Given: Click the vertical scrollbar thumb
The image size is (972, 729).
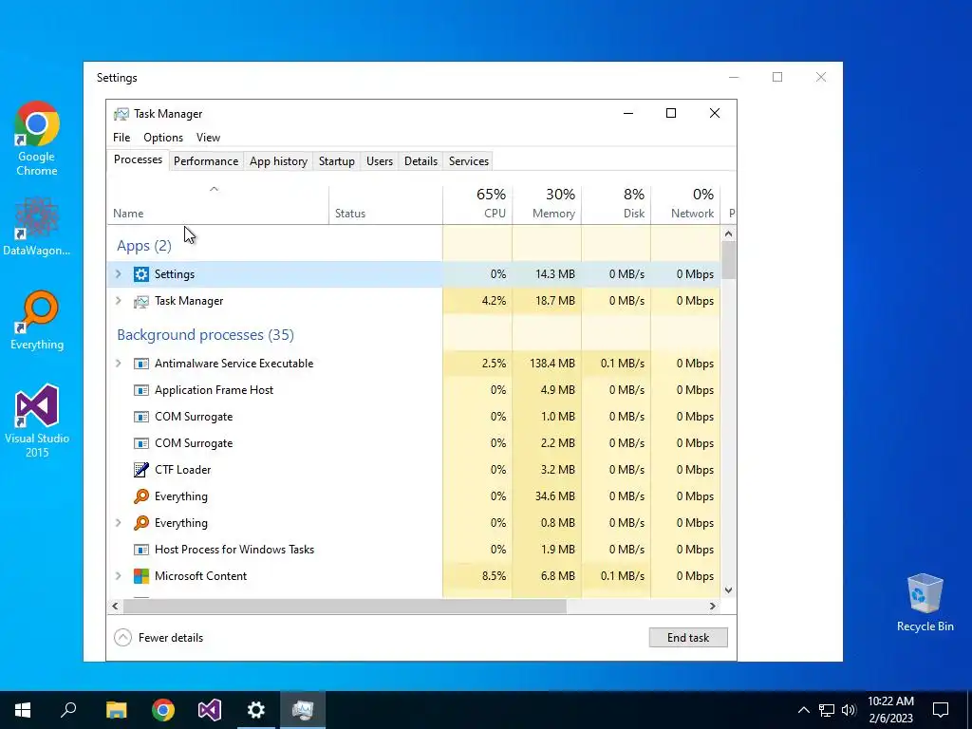Looking at the screenshot, I should coord(728,260).
